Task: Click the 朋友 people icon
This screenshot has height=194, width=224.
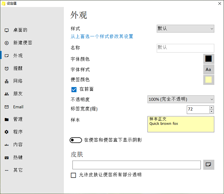Action: 6,94
